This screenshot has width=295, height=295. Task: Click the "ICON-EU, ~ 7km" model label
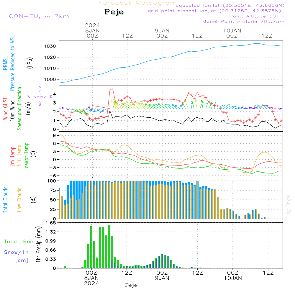pos(38,16)
